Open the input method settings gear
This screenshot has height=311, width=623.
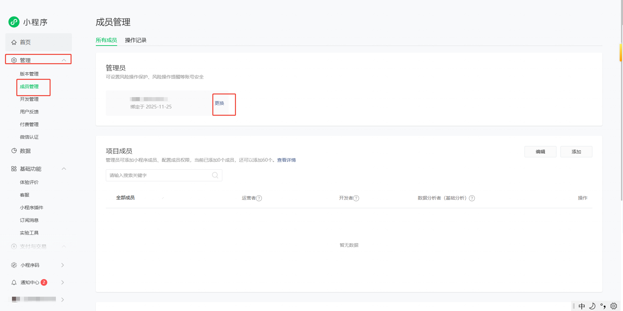click(x=613, y=306)
